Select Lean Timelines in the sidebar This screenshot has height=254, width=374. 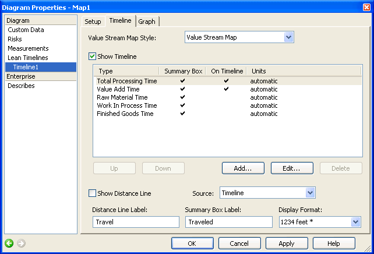point(27,58)
